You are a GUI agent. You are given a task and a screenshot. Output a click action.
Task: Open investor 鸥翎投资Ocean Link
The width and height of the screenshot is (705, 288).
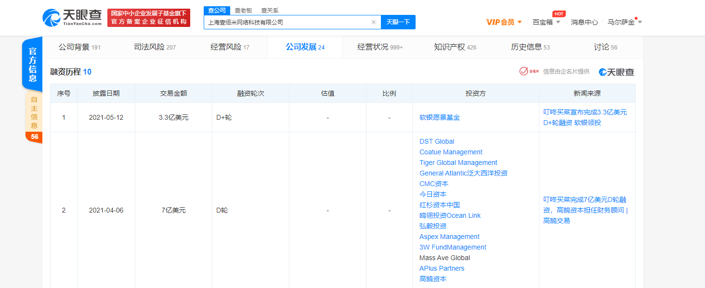tap(450, 215)
